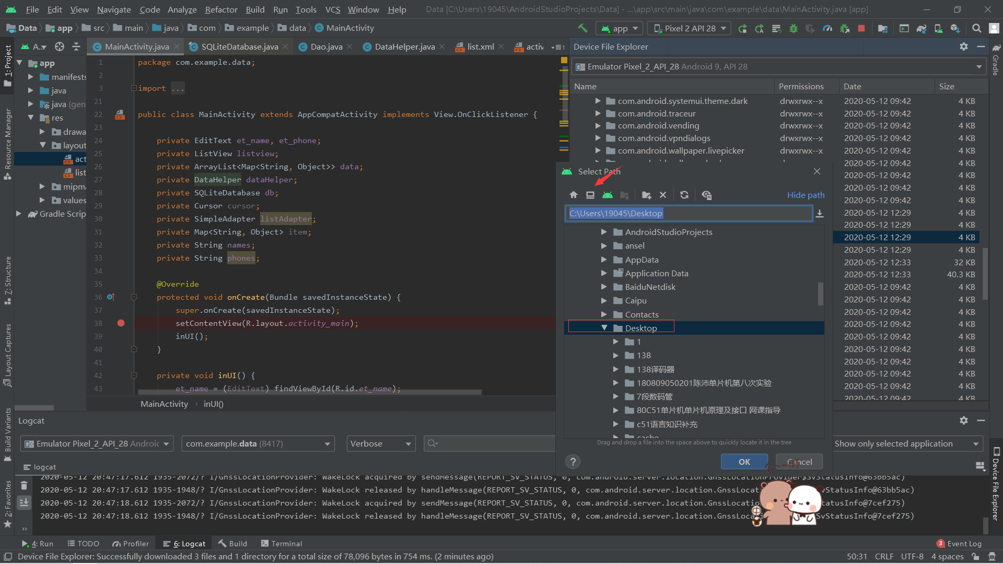Open the Verbose log level dropdown
Image resolution: width=1003 pixels, height=564 pixels.
pos(381,443)
